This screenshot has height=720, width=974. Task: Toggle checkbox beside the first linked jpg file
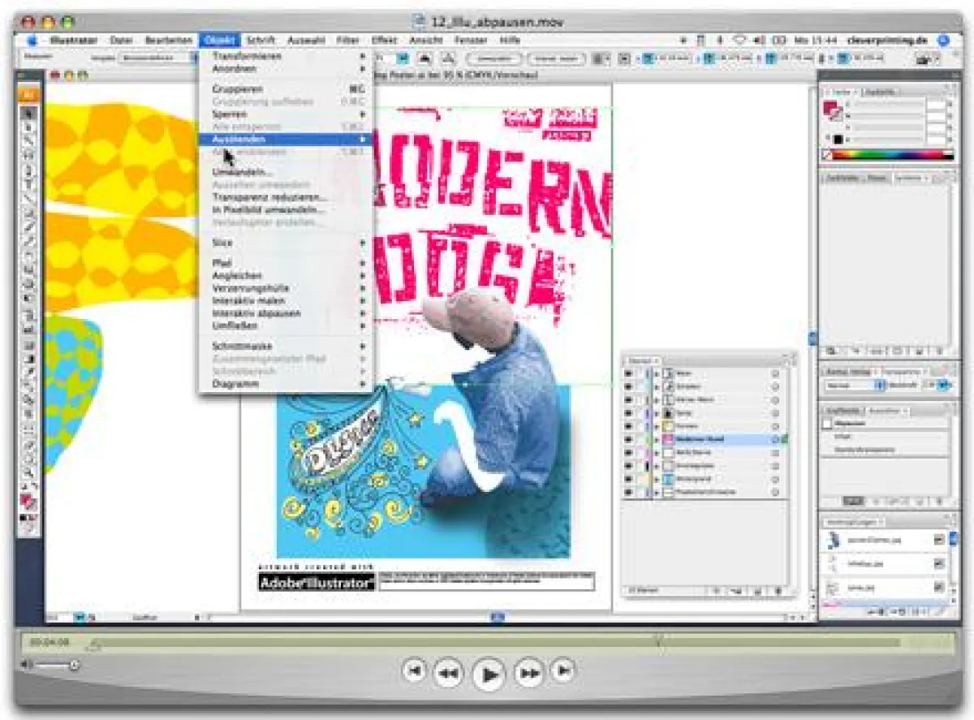(939, 539)
